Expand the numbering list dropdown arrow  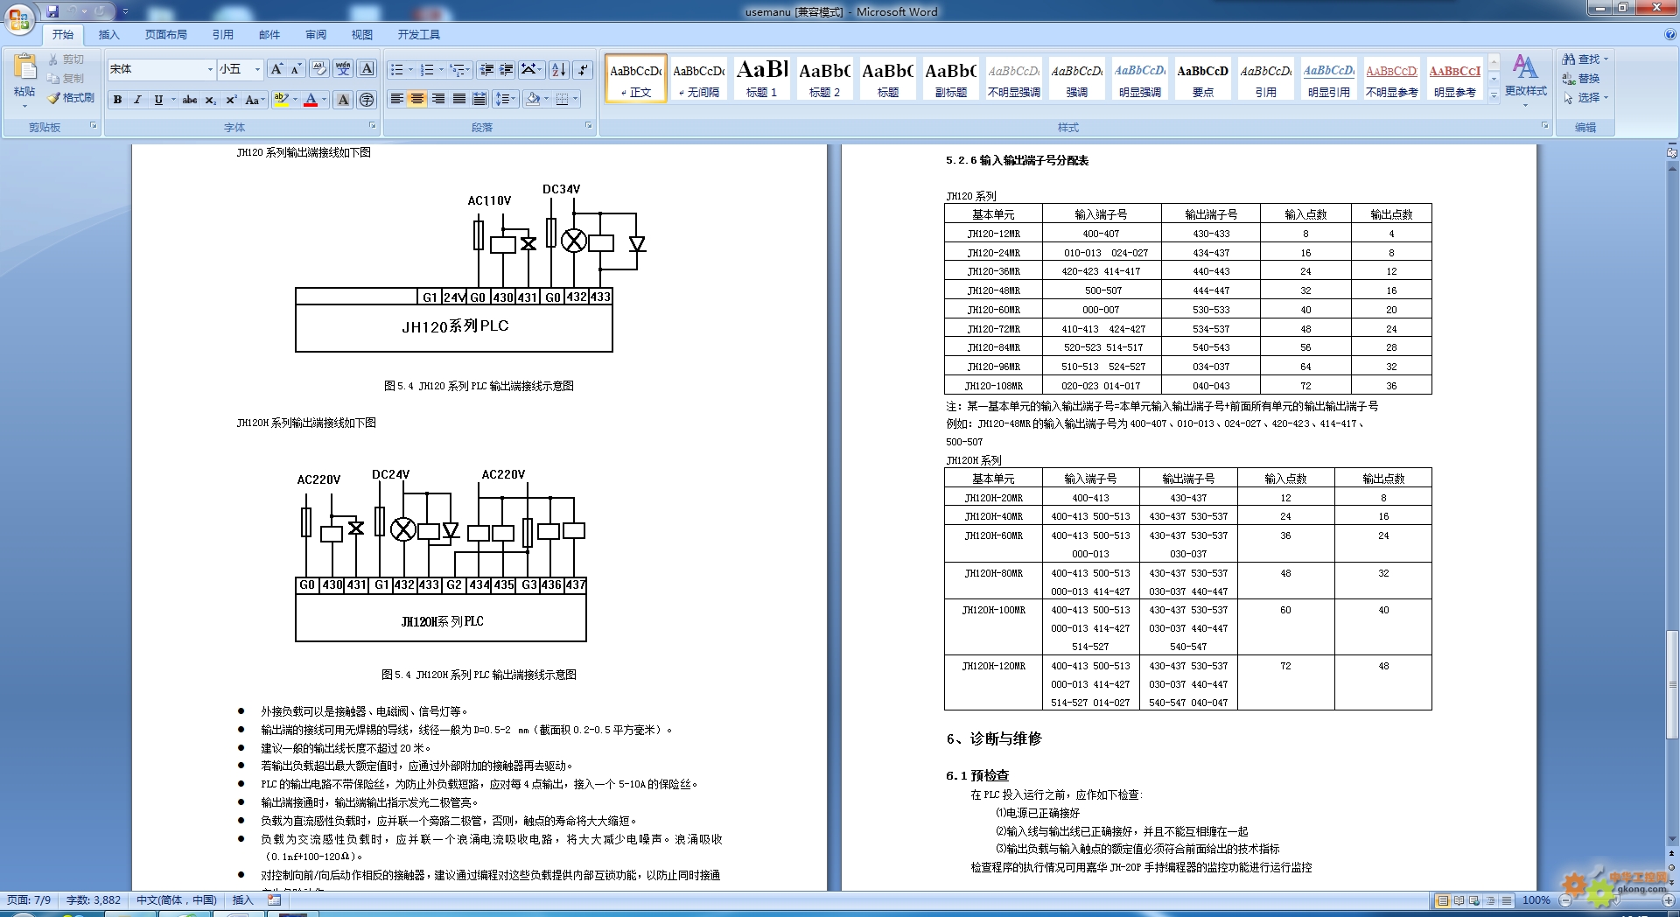coord(441,69)
